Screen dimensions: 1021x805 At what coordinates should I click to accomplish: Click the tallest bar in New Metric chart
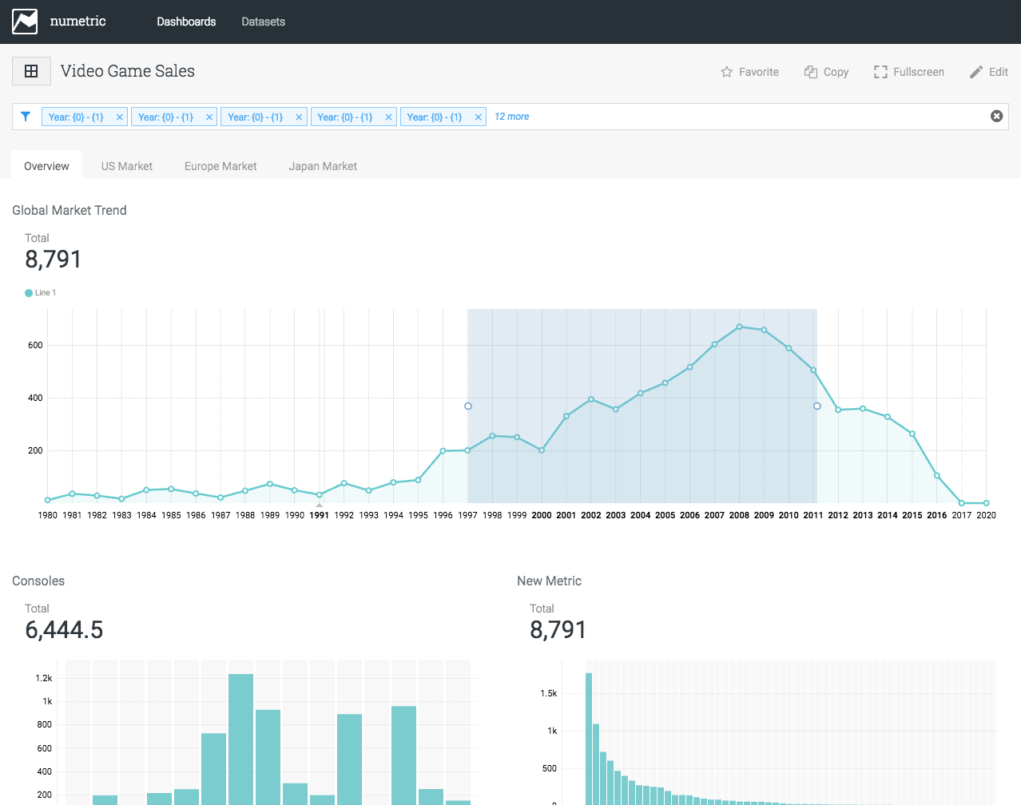click(589, 739)
